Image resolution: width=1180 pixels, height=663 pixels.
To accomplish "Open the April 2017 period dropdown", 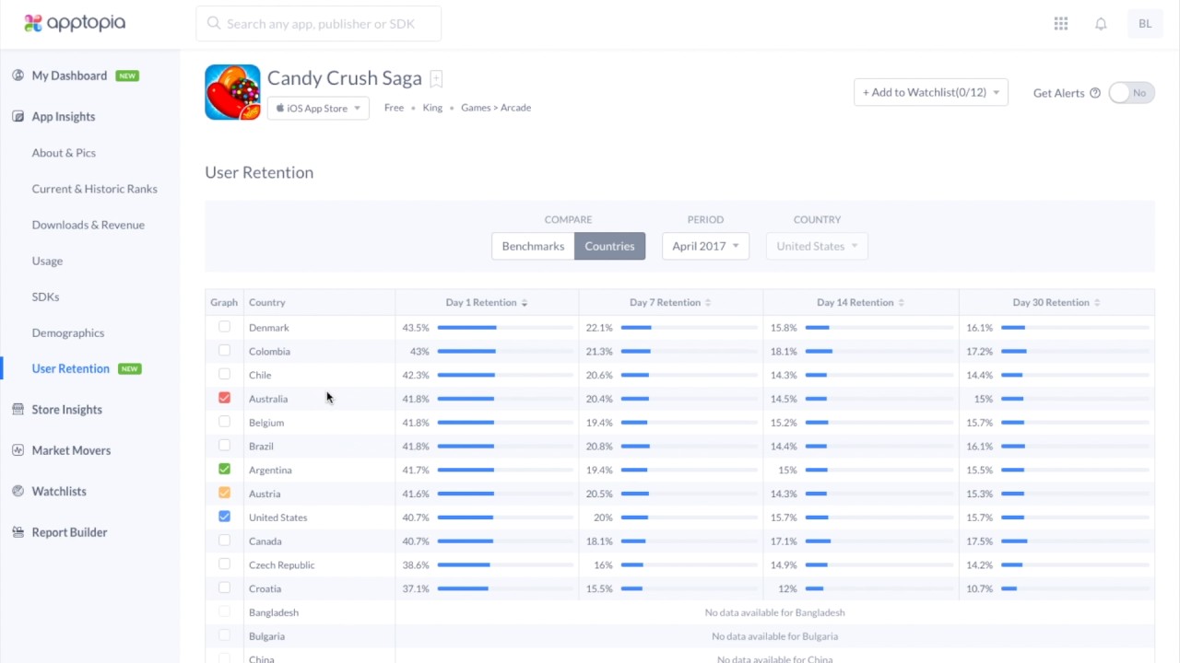I will pos(705,246).
